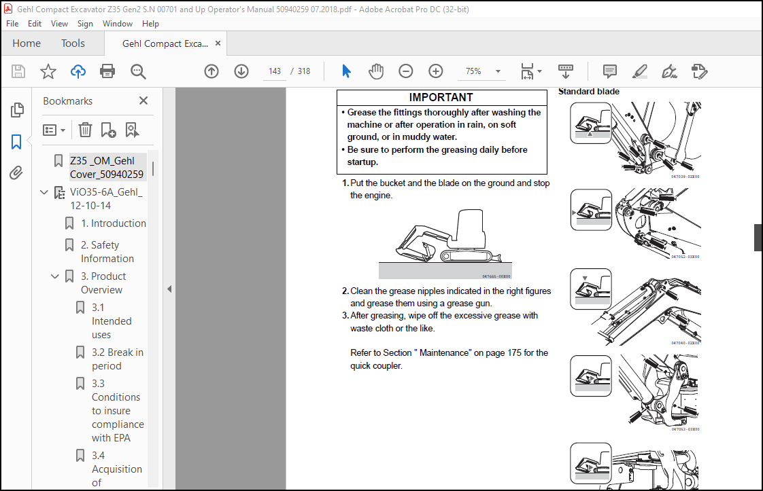763x491 pixels.
Task: Open 3.2 Break in period bookmark
Action: tap(117, 359)
